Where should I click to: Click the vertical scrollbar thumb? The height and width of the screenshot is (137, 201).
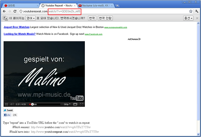(198, 72)
